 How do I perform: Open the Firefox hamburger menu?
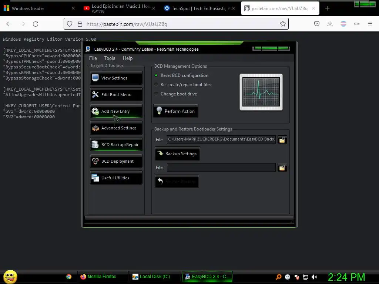[x=370, y=24]
